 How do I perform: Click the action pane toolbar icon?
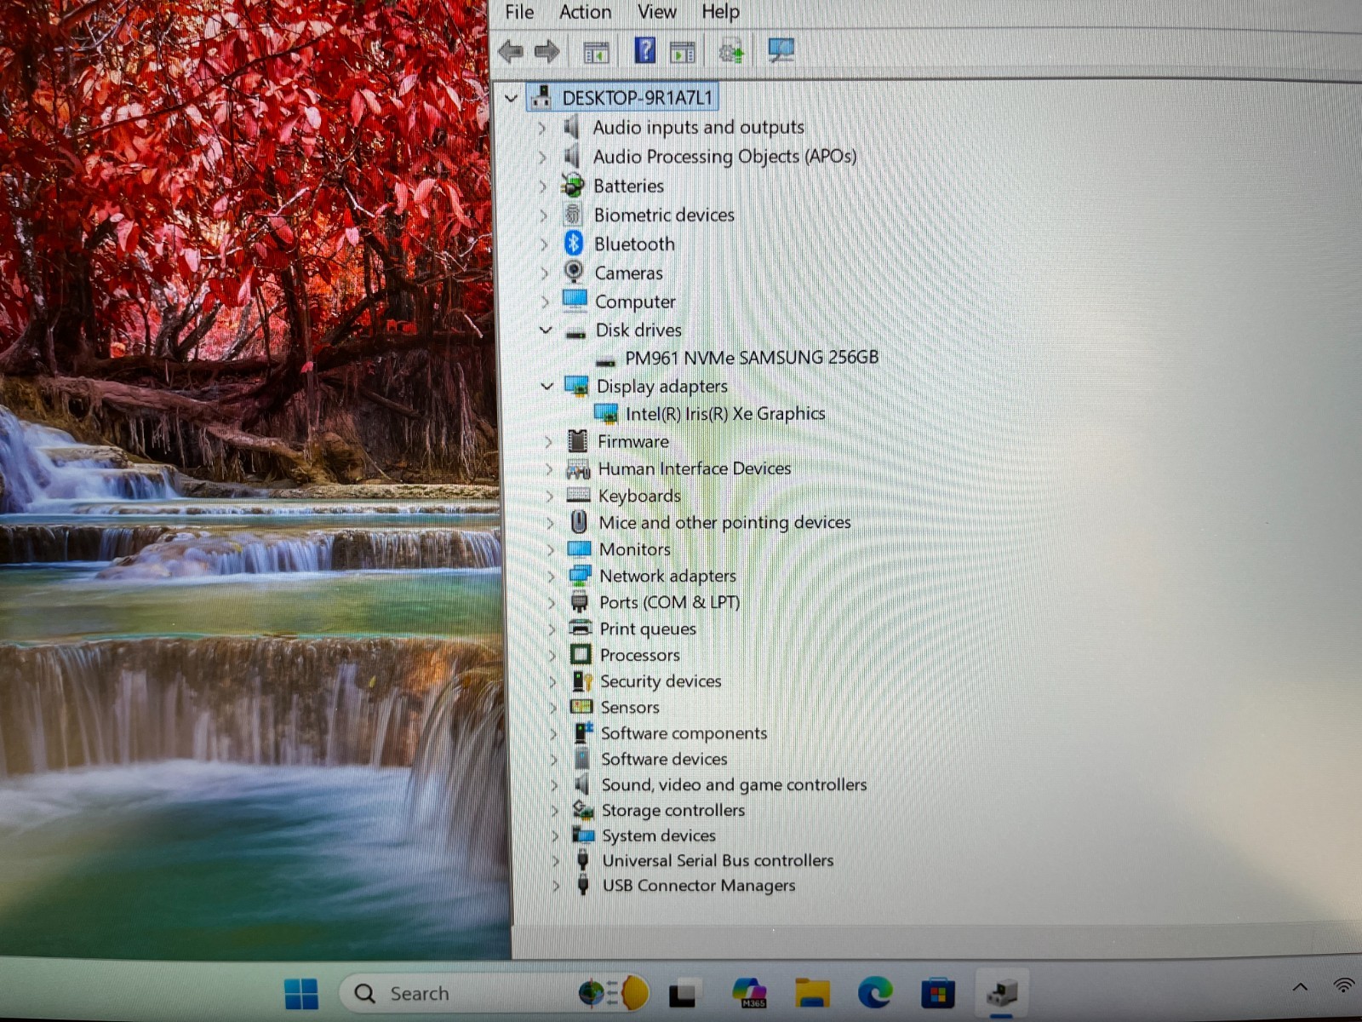tap(683, 53)
